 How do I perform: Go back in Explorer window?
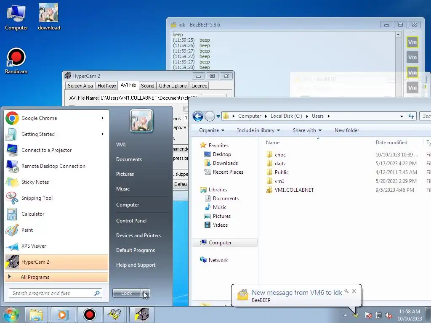click(x=198, y=116)
